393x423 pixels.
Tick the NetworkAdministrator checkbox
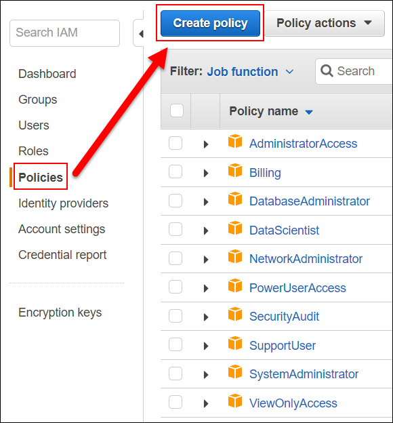(175, 258)
